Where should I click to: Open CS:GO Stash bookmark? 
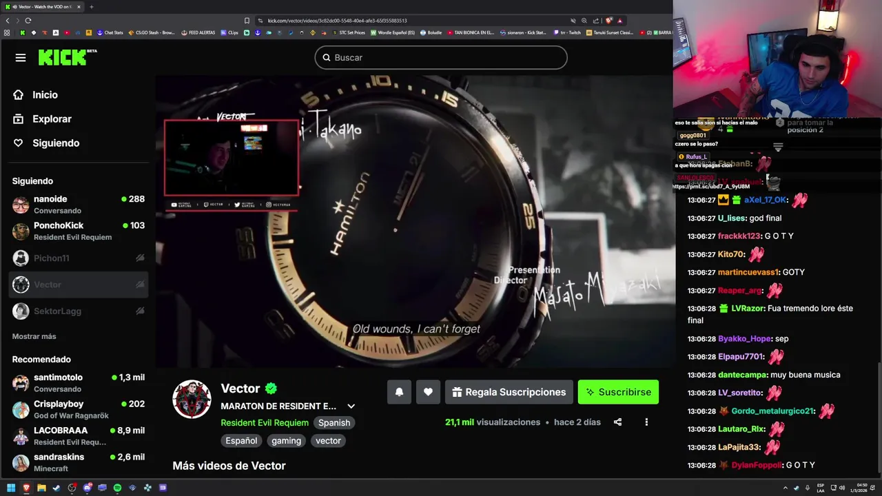pyautogui.click(x=152, y=32)
